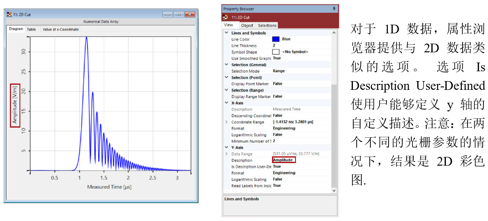Pick the blue Line Color swatch
Image resolution: width=488 pixels, height=221 pixels.
[x=276, y=39]
